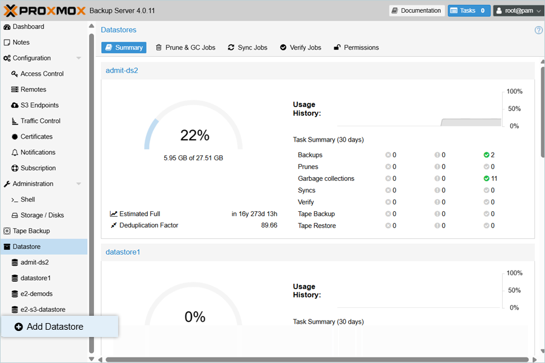The height and width of the screenshot is (363, 545).
Task: Collapse the Administration section
Action: point(79,184)
